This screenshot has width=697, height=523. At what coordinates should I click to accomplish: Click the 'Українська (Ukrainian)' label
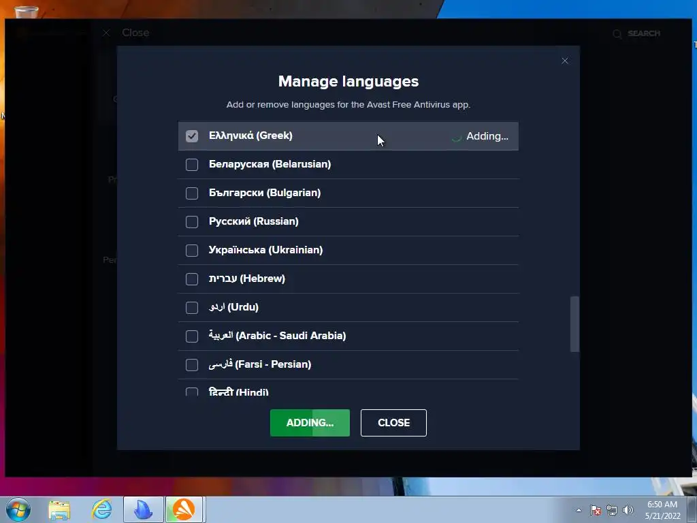point(266,250)
